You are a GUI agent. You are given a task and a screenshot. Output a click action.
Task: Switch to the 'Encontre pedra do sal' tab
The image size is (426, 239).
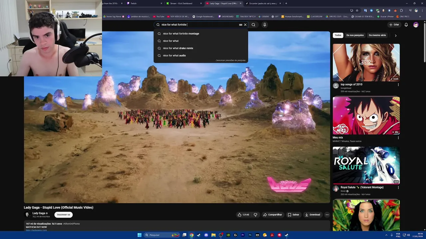click(263, 3)
